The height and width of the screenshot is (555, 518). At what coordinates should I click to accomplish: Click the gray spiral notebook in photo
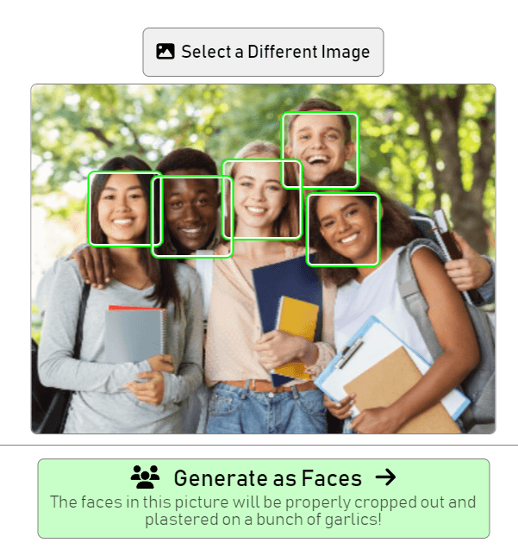tap(136, 334)
